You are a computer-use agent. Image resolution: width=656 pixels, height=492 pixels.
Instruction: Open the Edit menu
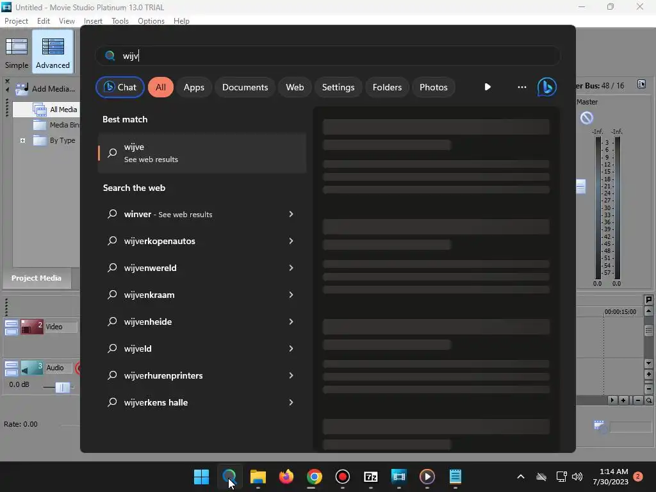tap(43, 21)
